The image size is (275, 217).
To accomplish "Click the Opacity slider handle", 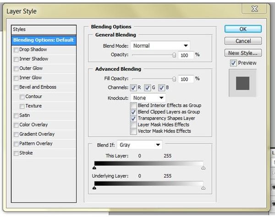I will pos(174,55).
